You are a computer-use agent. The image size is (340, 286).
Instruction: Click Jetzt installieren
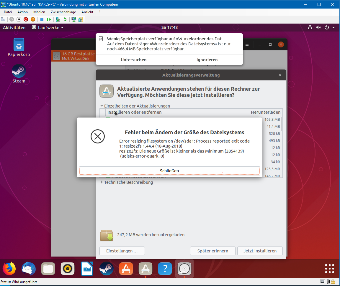pos(260,251)
